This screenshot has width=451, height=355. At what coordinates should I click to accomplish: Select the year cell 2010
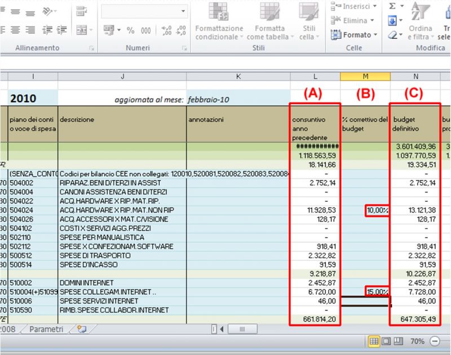(33, 98)
